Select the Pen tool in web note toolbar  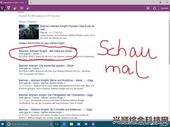point(2,8)
